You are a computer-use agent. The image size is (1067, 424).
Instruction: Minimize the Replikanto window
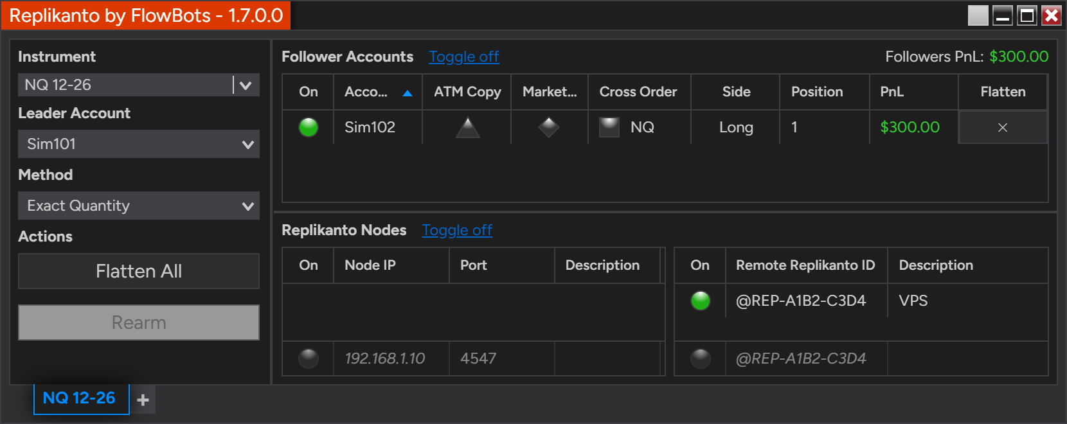pyautogui.click(x=1003, y=15)
